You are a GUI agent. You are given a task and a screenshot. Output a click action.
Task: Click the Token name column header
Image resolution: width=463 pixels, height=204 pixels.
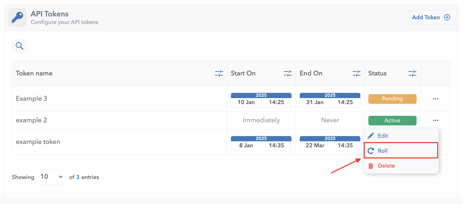tap(34, 73)
